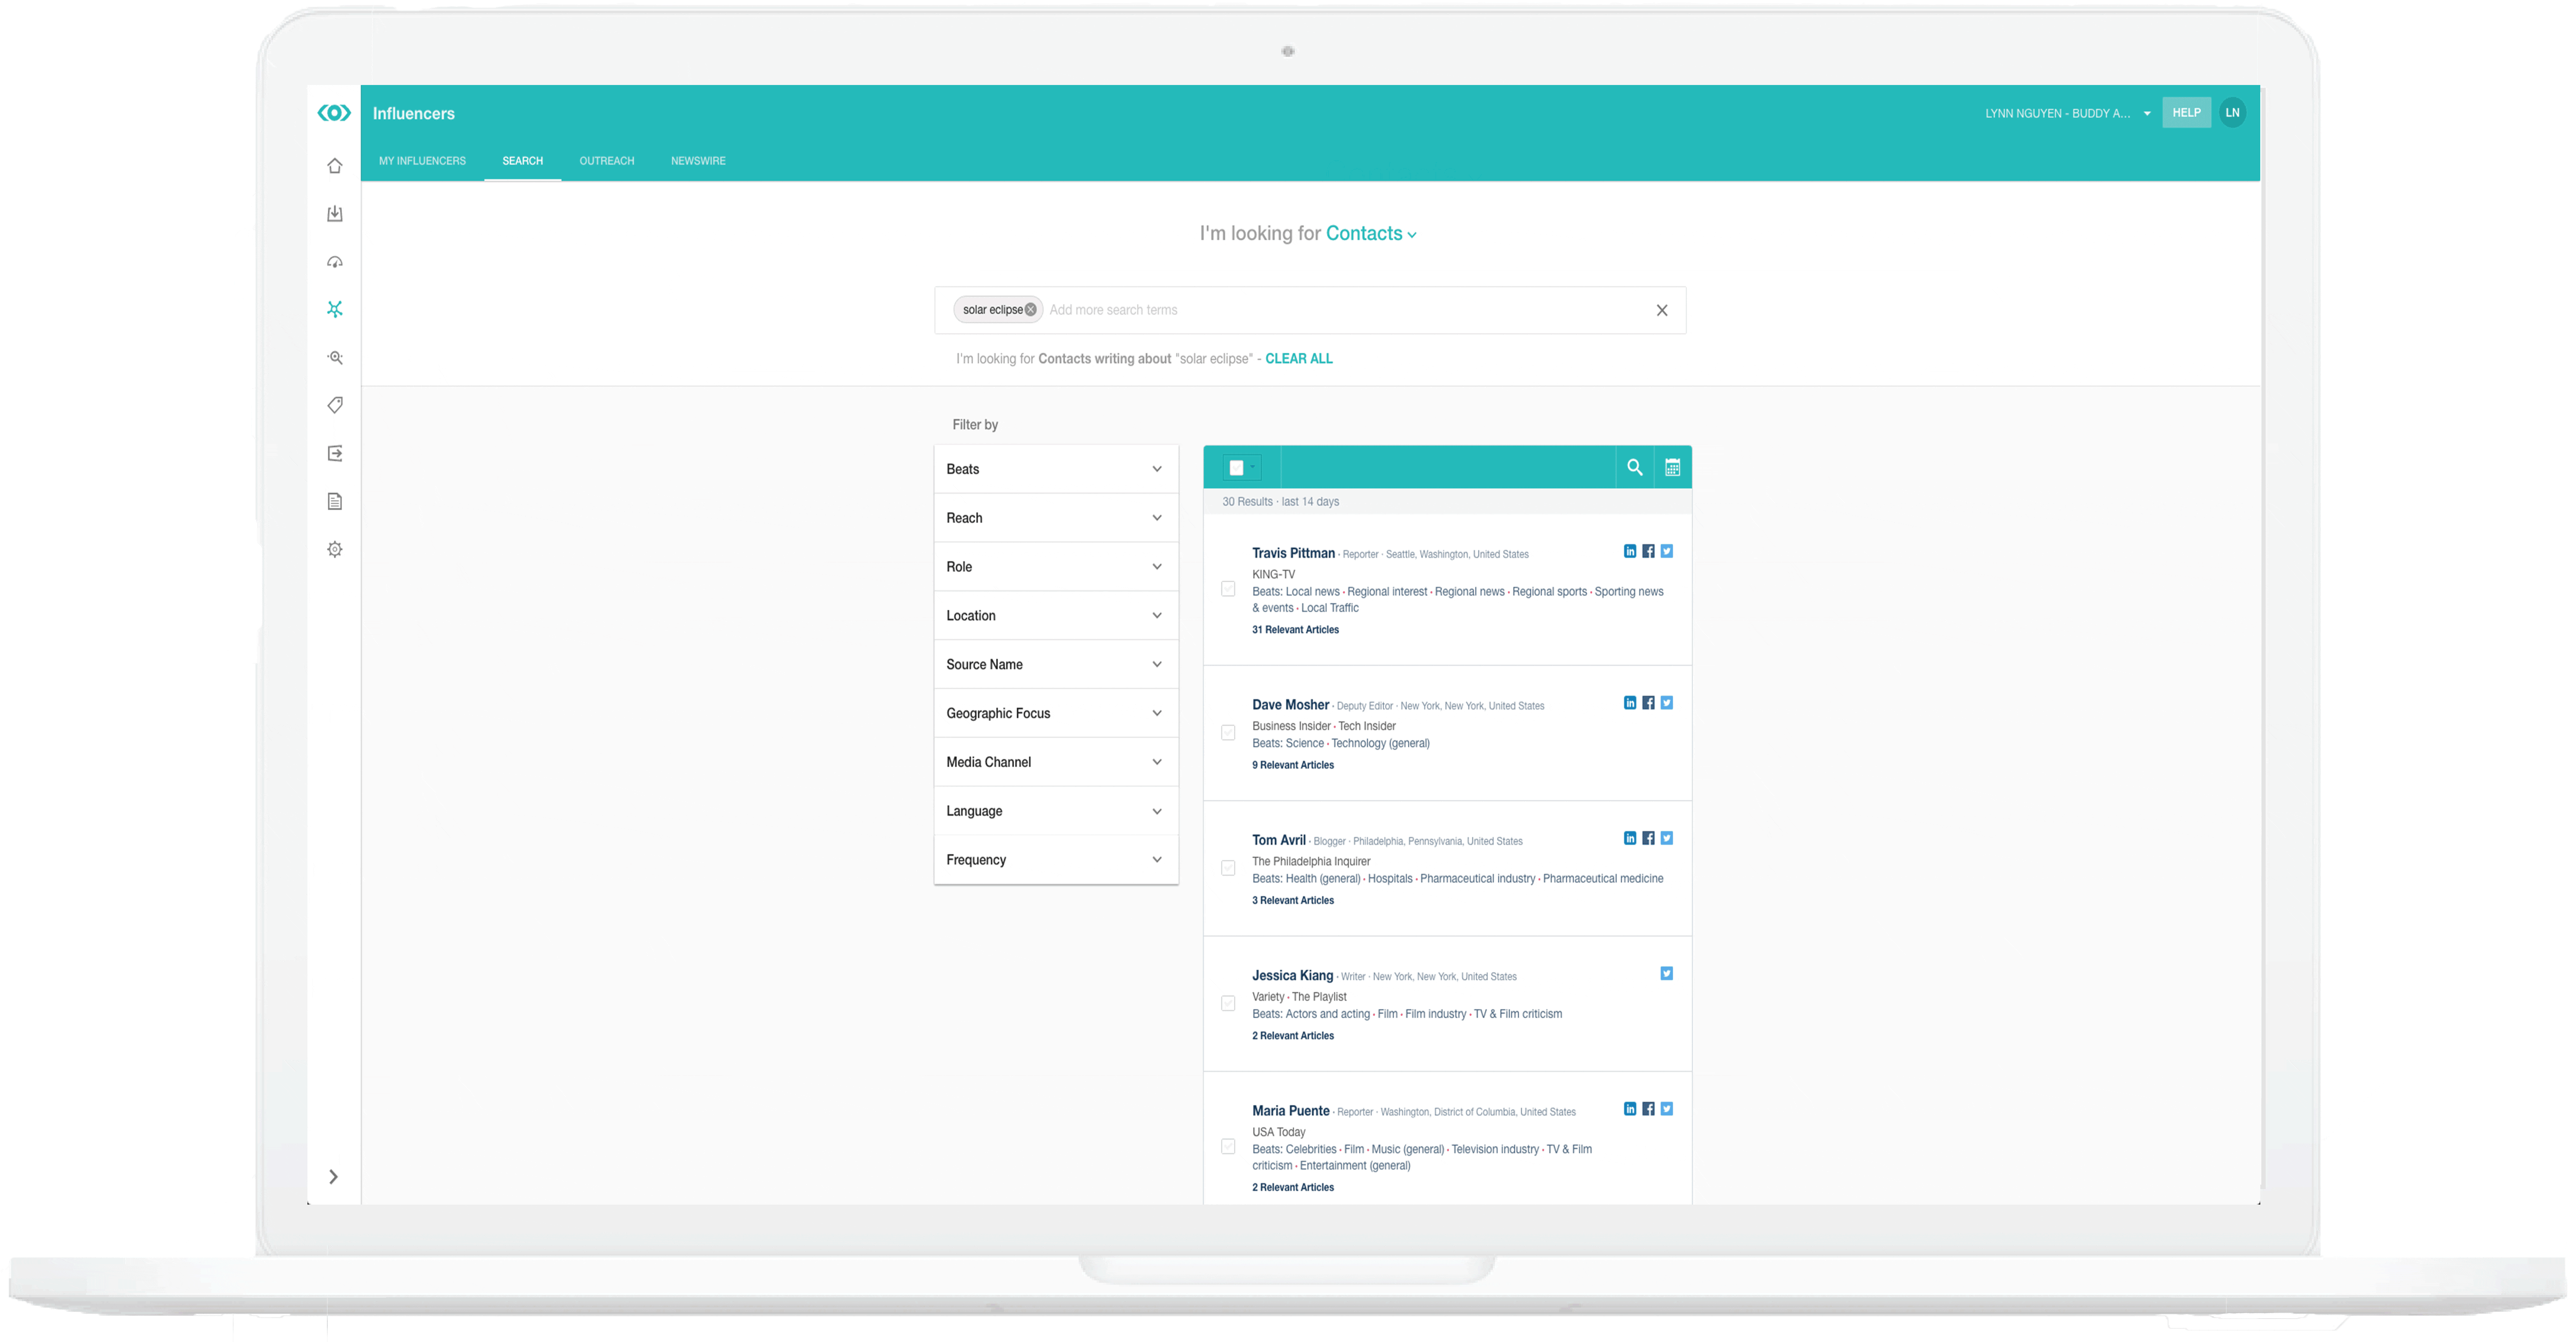Select the Influencers network icon in sidebar
The width and height of the screenshot is (2576, 1342).
[335, 309]
